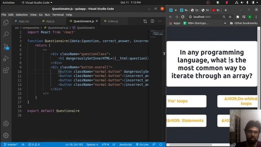
Task: Open system menu arrow in top bar
Action: (257, 2)
